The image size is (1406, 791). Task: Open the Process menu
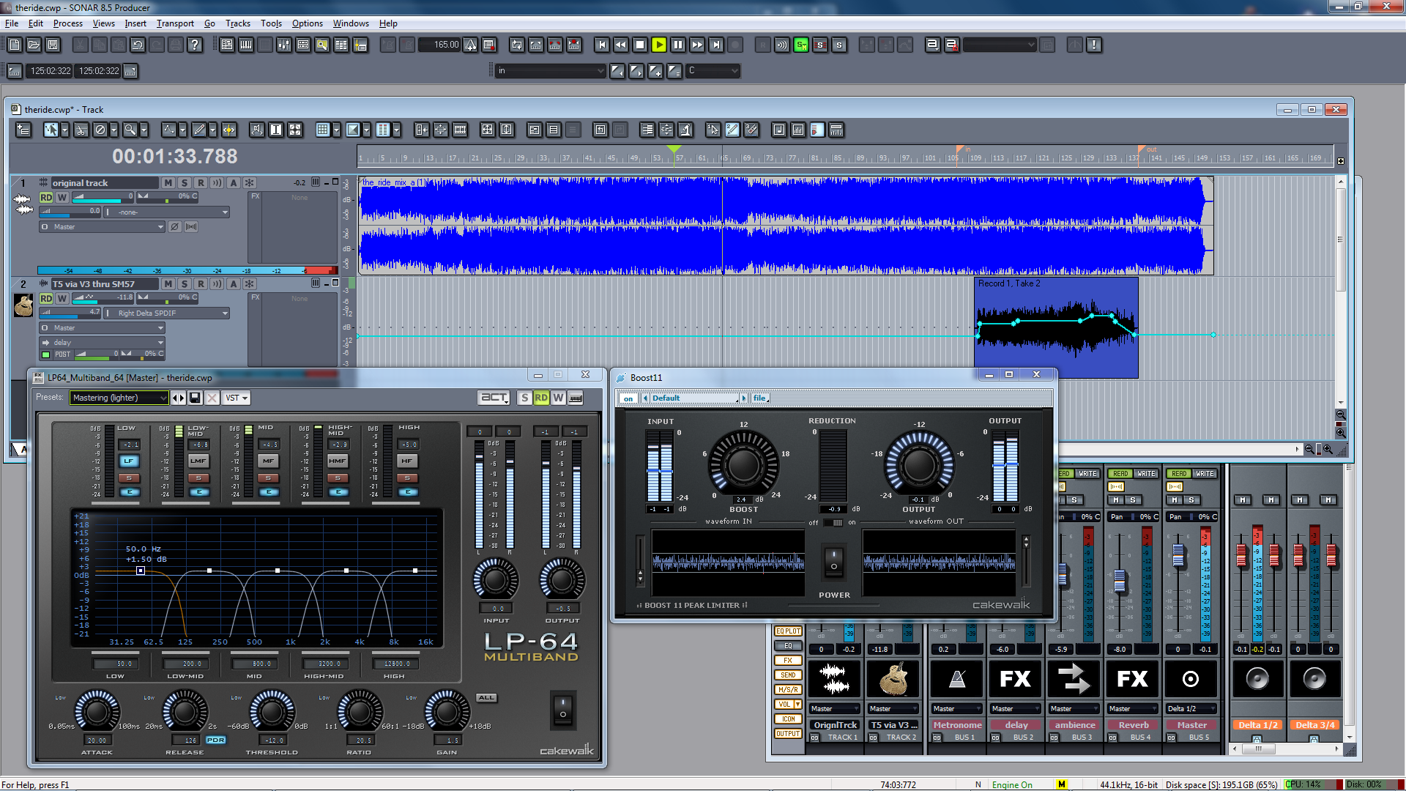tap(67, 23)
